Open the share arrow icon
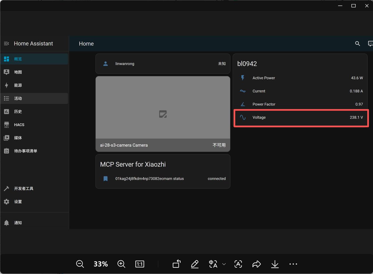The width and height of the screenshot is (373, 274). click(x=256, y=264)
